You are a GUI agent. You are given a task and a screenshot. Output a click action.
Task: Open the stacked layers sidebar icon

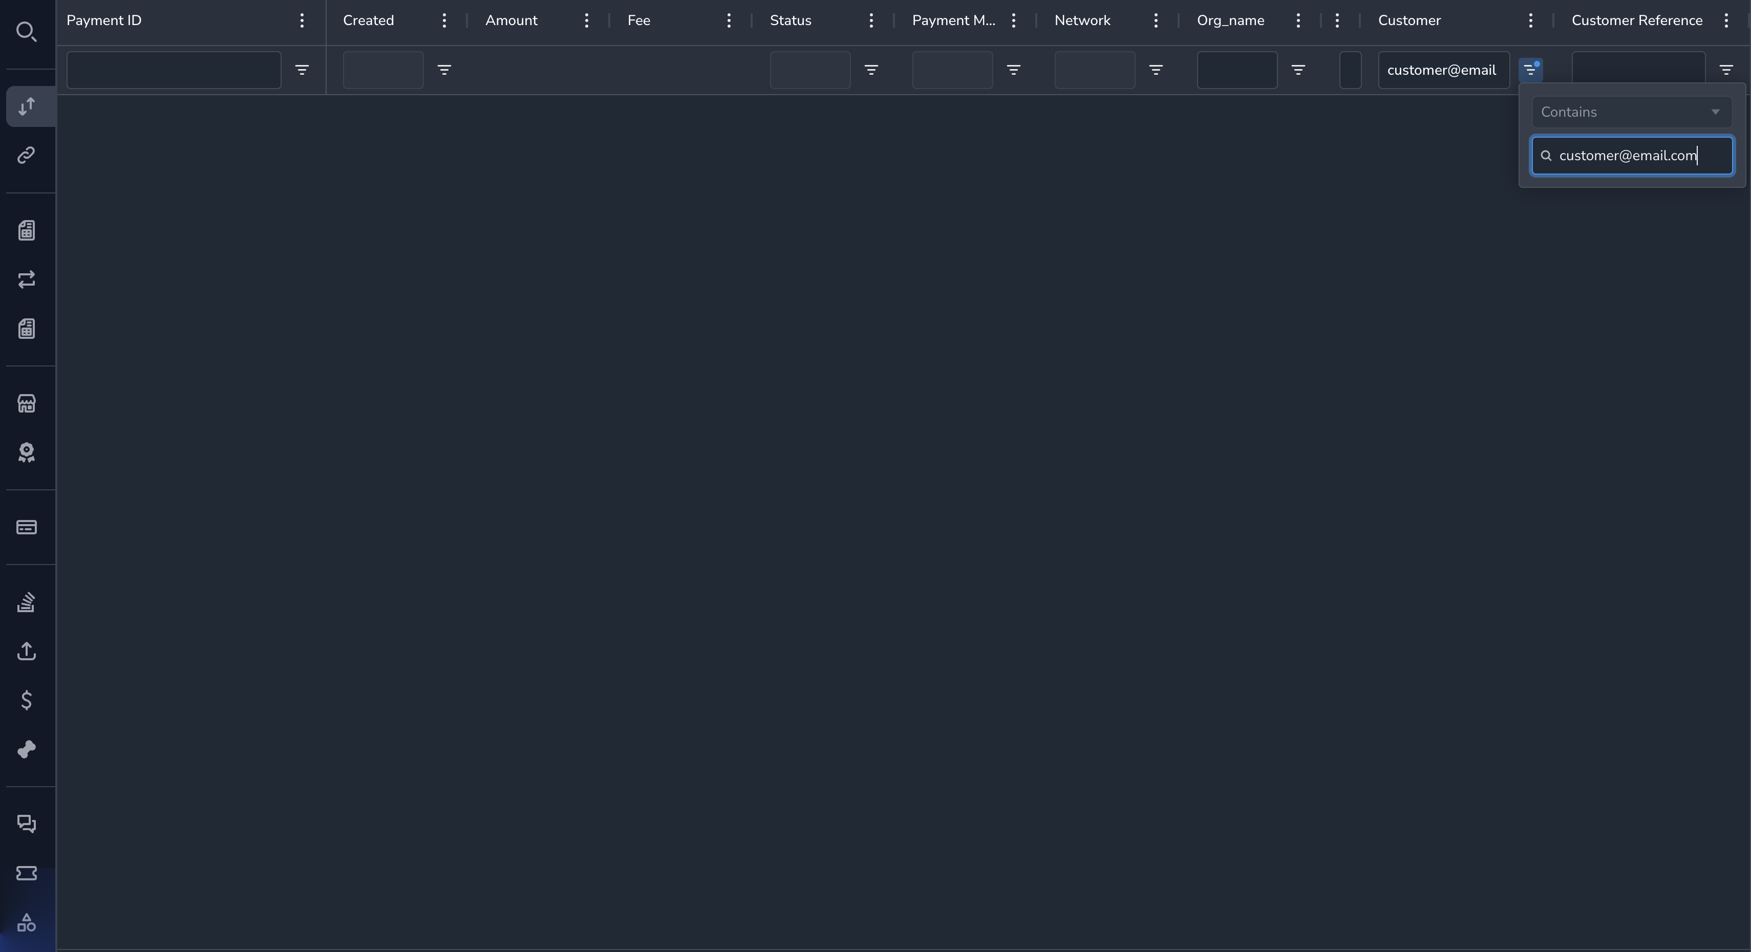[27, 602]
